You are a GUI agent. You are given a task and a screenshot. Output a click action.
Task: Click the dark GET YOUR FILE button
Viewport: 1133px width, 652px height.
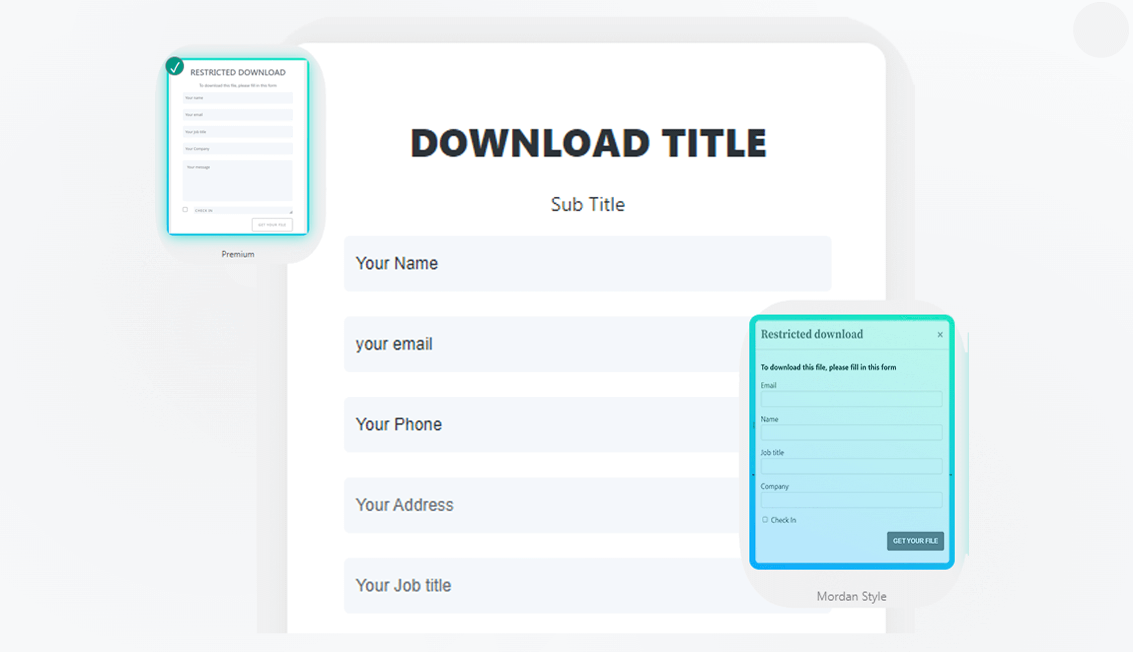pos(915,541)
